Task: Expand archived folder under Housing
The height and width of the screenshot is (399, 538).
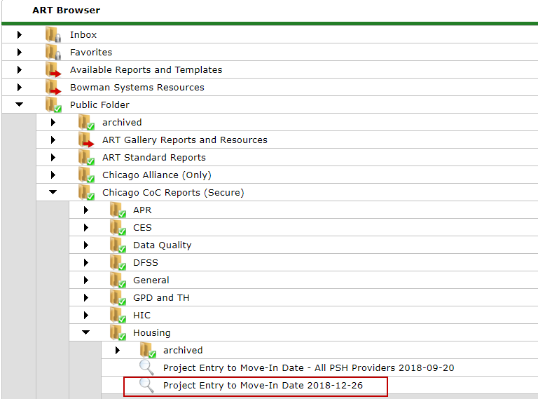Action: click(x=118, y=350)
